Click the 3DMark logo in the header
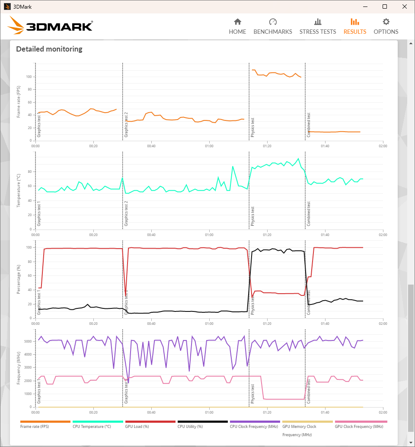This screenshot has width=415, height=447. pos(50,26)
